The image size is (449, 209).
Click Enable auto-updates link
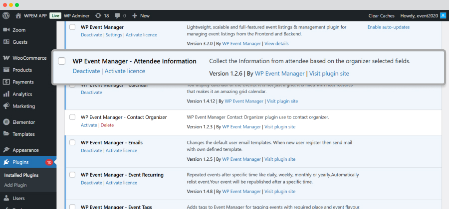click(389, 27)
